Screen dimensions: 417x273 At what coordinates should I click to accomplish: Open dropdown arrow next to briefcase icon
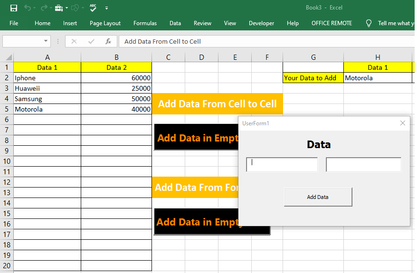click(66, 8)
